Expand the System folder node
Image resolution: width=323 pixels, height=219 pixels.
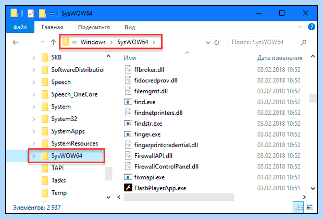pos(34,107)
